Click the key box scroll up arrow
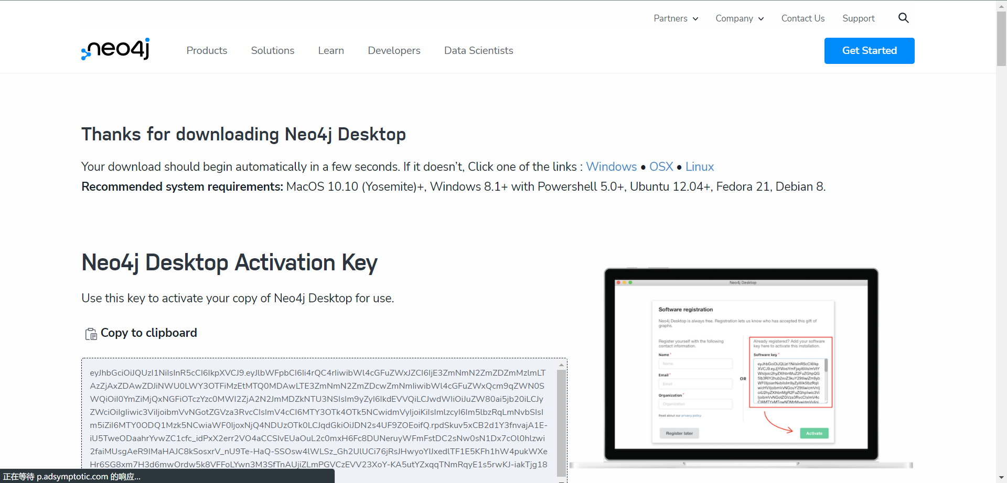Screen dimensions: 1007x483 click(x=561, y=365)
